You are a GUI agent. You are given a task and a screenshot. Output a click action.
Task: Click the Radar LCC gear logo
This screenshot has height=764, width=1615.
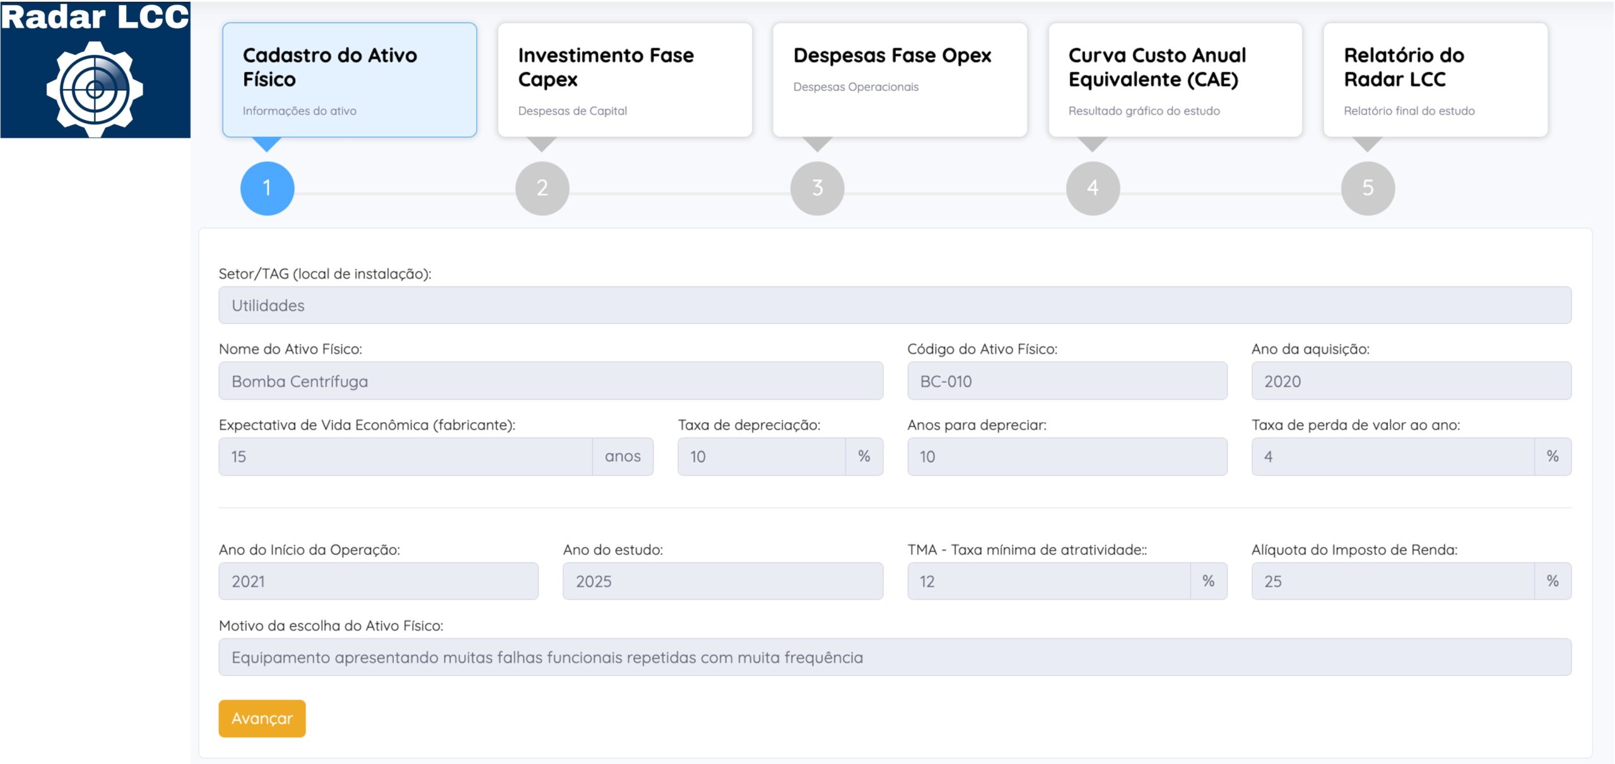coord(95,88)
